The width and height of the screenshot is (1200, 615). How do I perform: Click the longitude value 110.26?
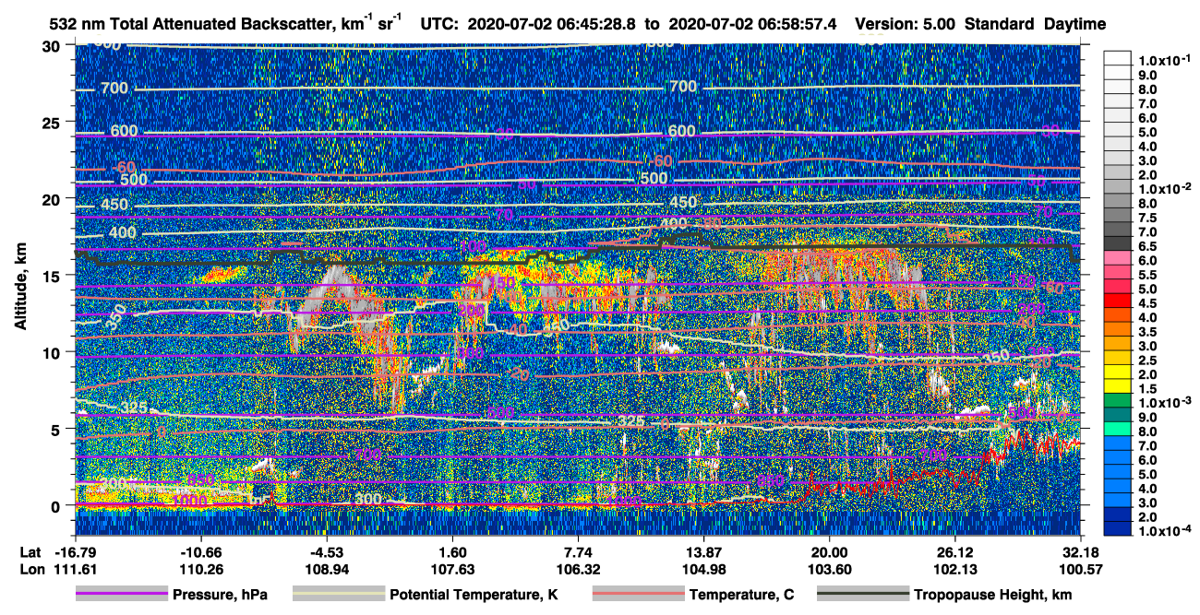click(x=200, y=569)
